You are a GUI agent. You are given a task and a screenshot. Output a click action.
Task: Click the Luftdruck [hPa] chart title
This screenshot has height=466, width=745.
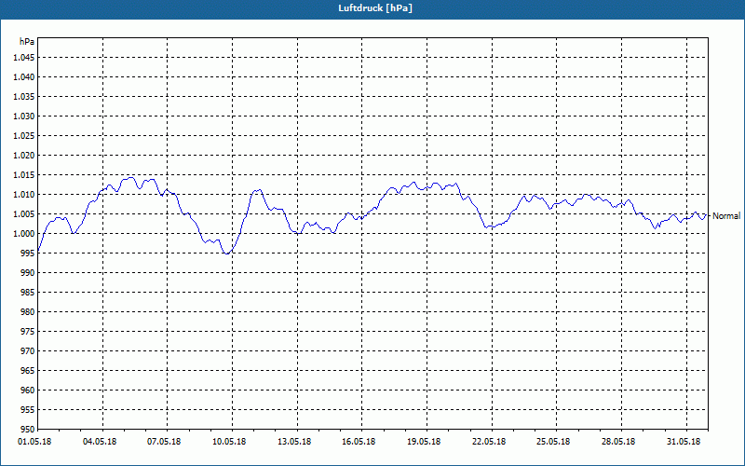coord(375,8)
